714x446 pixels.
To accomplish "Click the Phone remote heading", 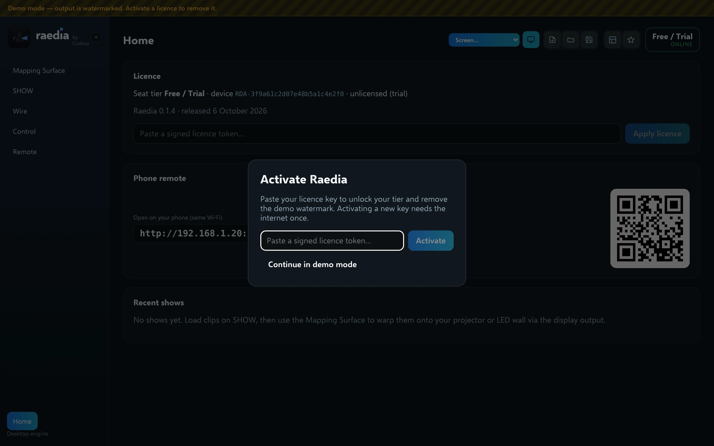I will pyautogui.click(x=159, y=178).
